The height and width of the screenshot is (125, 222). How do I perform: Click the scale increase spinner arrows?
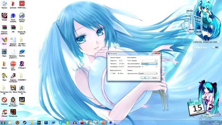[x=156, y=67]
